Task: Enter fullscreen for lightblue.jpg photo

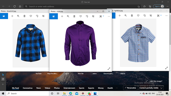Action: coord(166,68)
